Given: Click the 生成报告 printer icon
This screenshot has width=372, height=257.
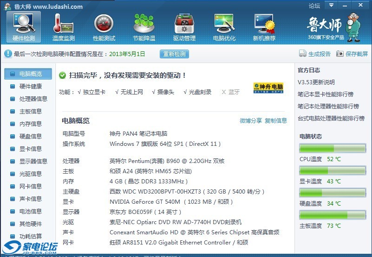Looking at the screenshot, I should [303, 54].
